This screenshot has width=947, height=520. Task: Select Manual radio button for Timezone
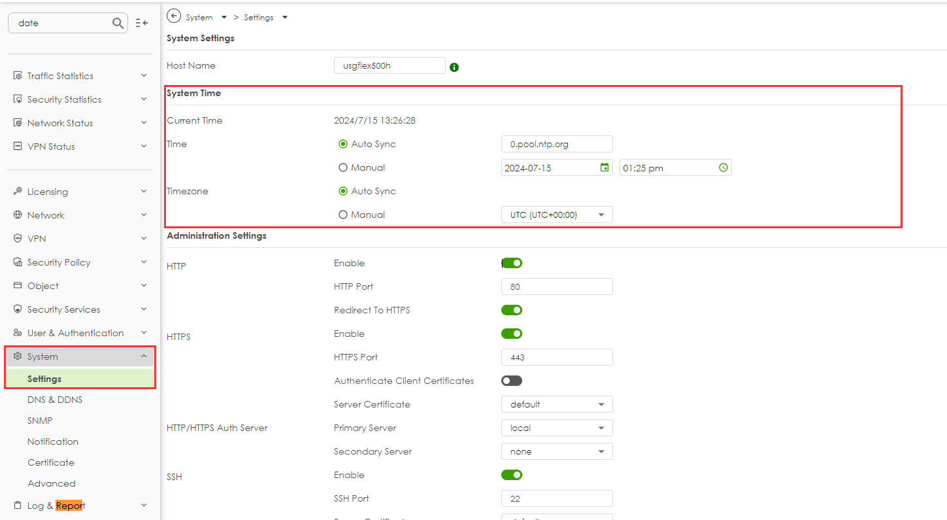(343, 215)
